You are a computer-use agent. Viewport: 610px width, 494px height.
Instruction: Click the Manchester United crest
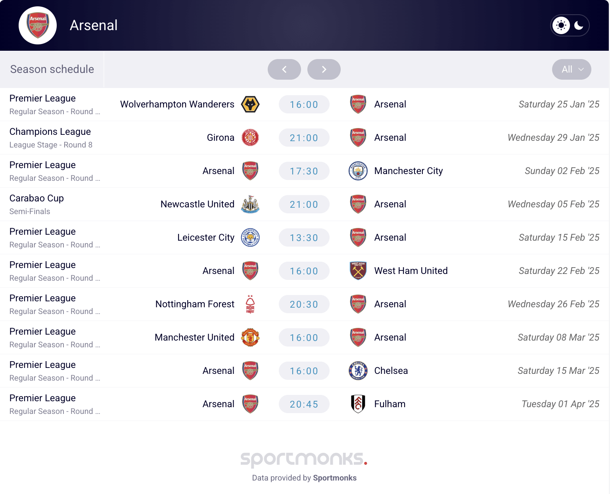pos(250,337)
